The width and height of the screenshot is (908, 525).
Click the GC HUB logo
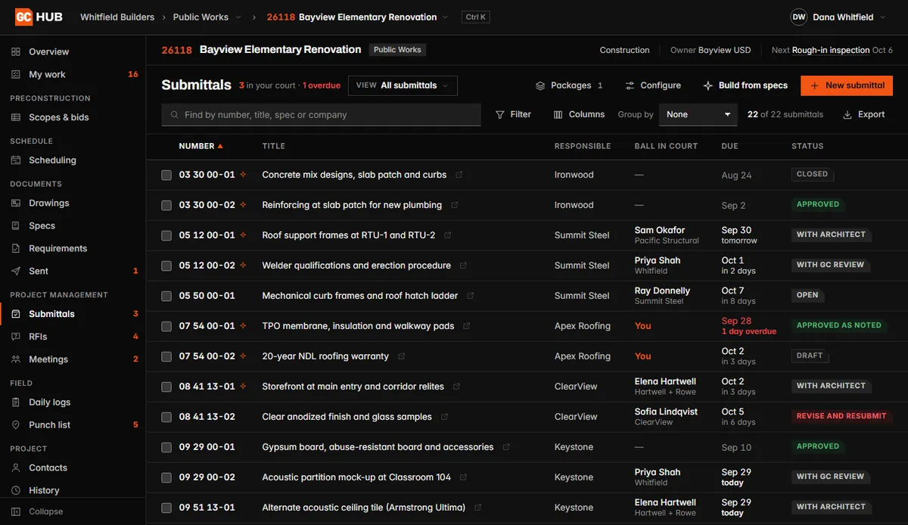coord(39,17)
